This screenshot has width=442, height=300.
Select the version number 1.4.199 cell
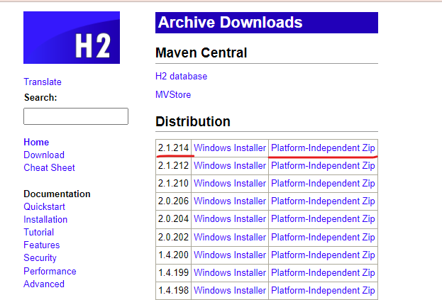(173, 272)
